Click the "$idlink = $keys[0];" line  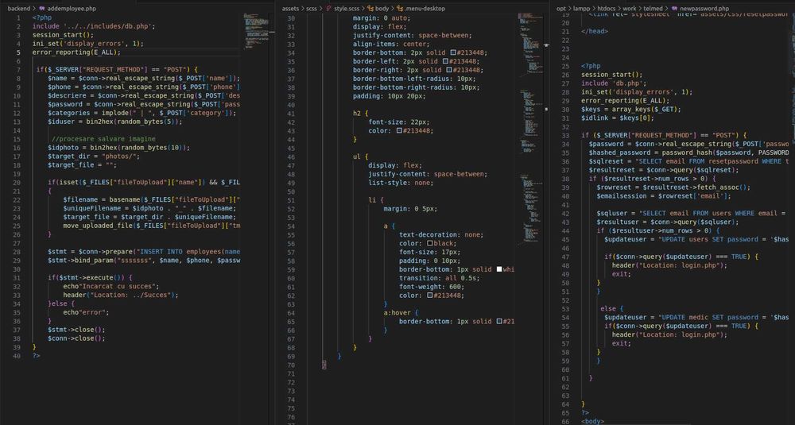[618, 118]
